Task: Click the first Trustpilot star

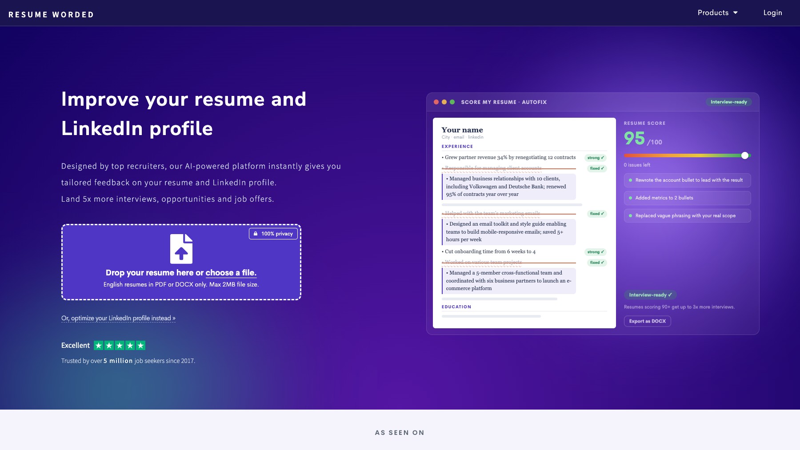Action: click(99, 345)
